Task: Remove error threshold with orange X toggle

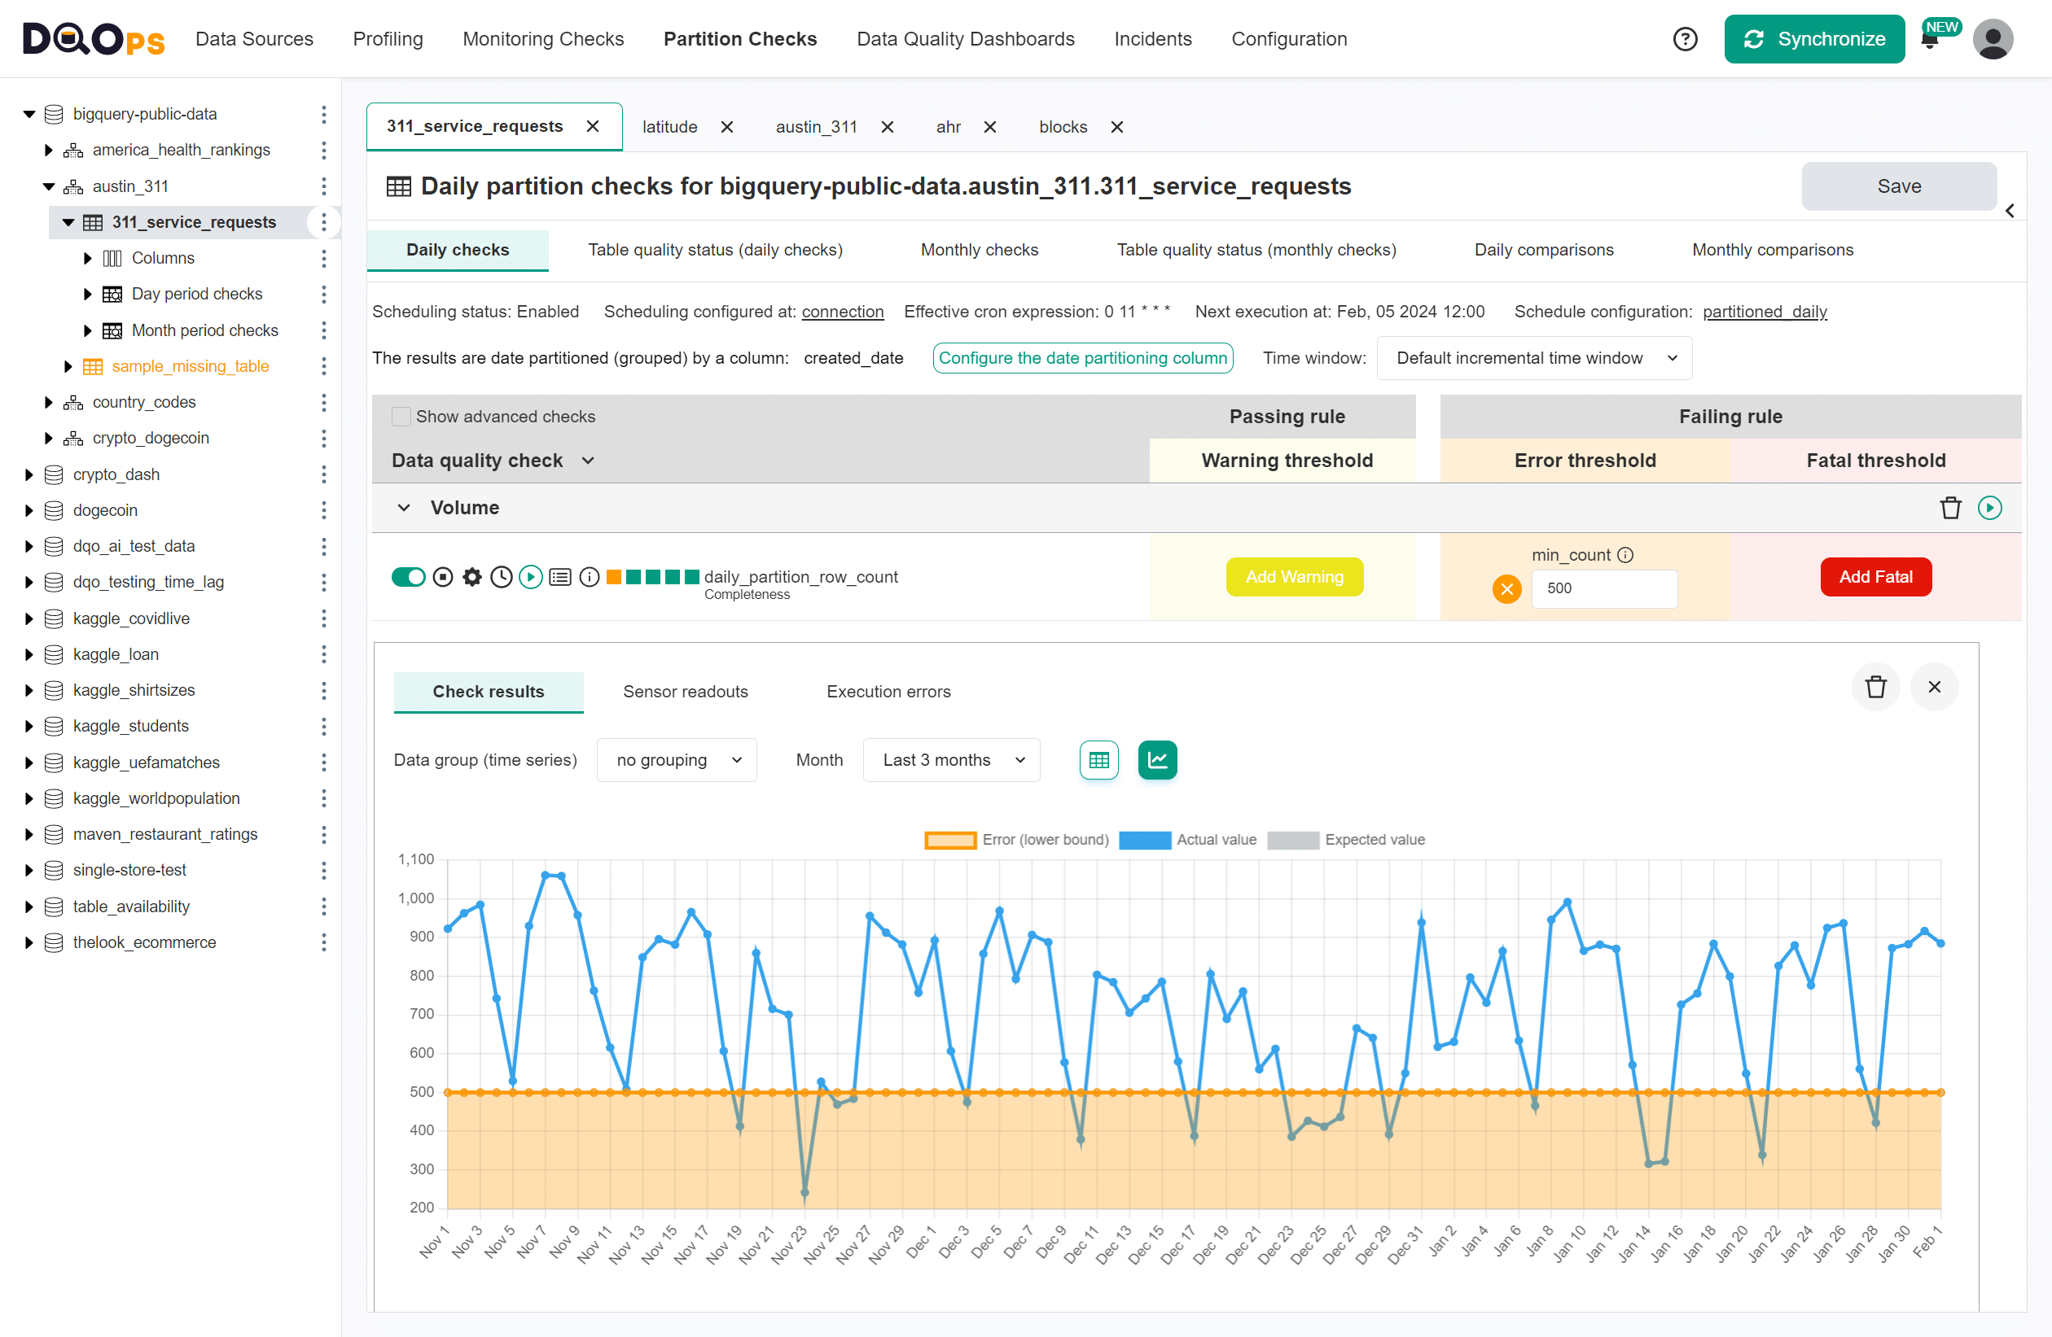Action: pos(1507,589)
